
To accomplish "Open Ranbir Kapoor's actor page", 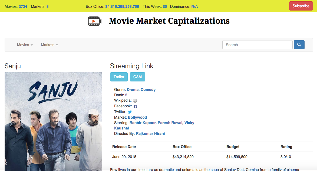I will tap(143, 122).
